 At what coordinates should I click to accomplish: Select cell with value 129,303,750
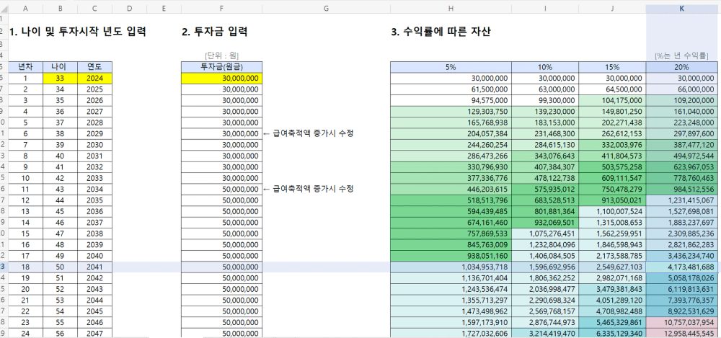pos(451,112)
